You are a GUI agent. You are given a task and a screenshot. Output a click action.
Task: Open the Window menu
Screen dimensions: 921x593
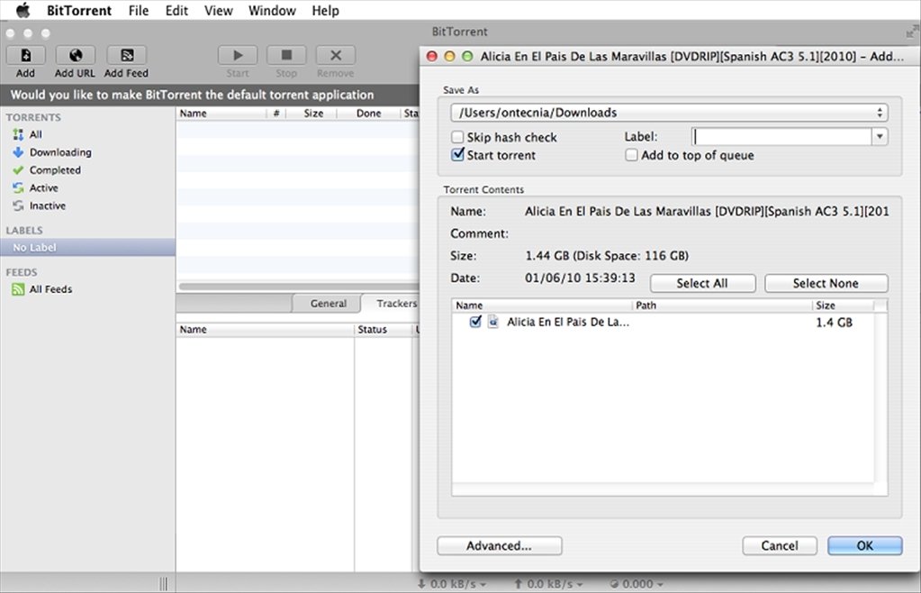click(272, 11)
